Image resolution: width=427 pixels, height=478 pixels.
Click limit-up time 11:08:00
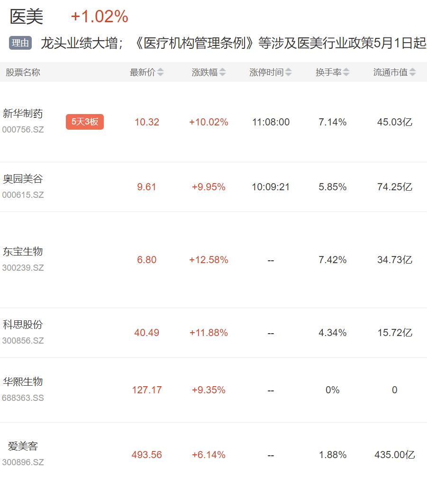tap(271, 122)
